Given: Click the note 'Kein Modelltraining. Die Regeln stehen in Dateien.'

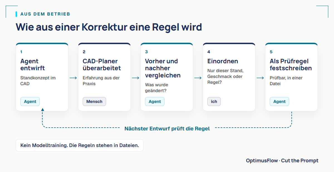Looking at the screenshot, I should (80, 145).
